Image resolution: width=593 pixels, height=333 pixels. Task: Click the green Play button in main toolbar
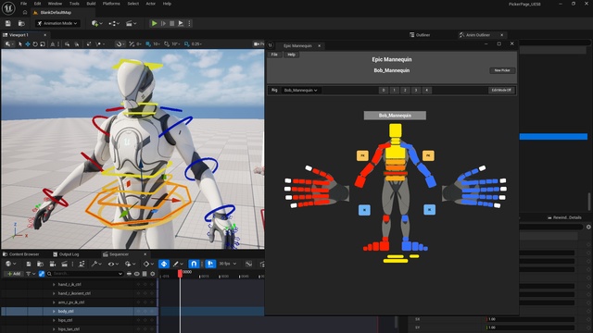pyautogui.click(x=155, y=23)
